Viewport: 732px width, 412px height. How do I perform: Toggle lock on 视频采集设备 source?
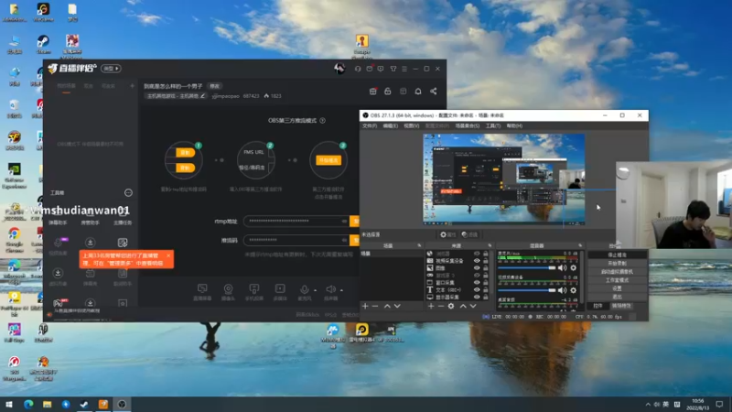tap(486, 261)
